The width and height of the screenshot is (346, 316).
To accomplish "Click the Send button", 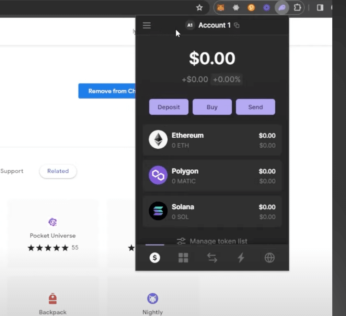I will [x=255, y=107].
